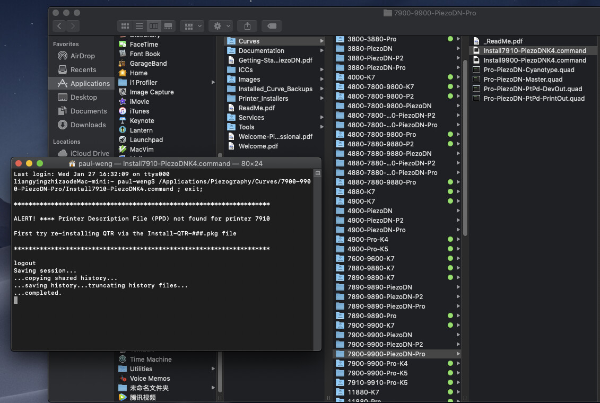Expand the Printer_Installers folder arrow
Screen dimensions: 600x403
(x=321, y=98)
